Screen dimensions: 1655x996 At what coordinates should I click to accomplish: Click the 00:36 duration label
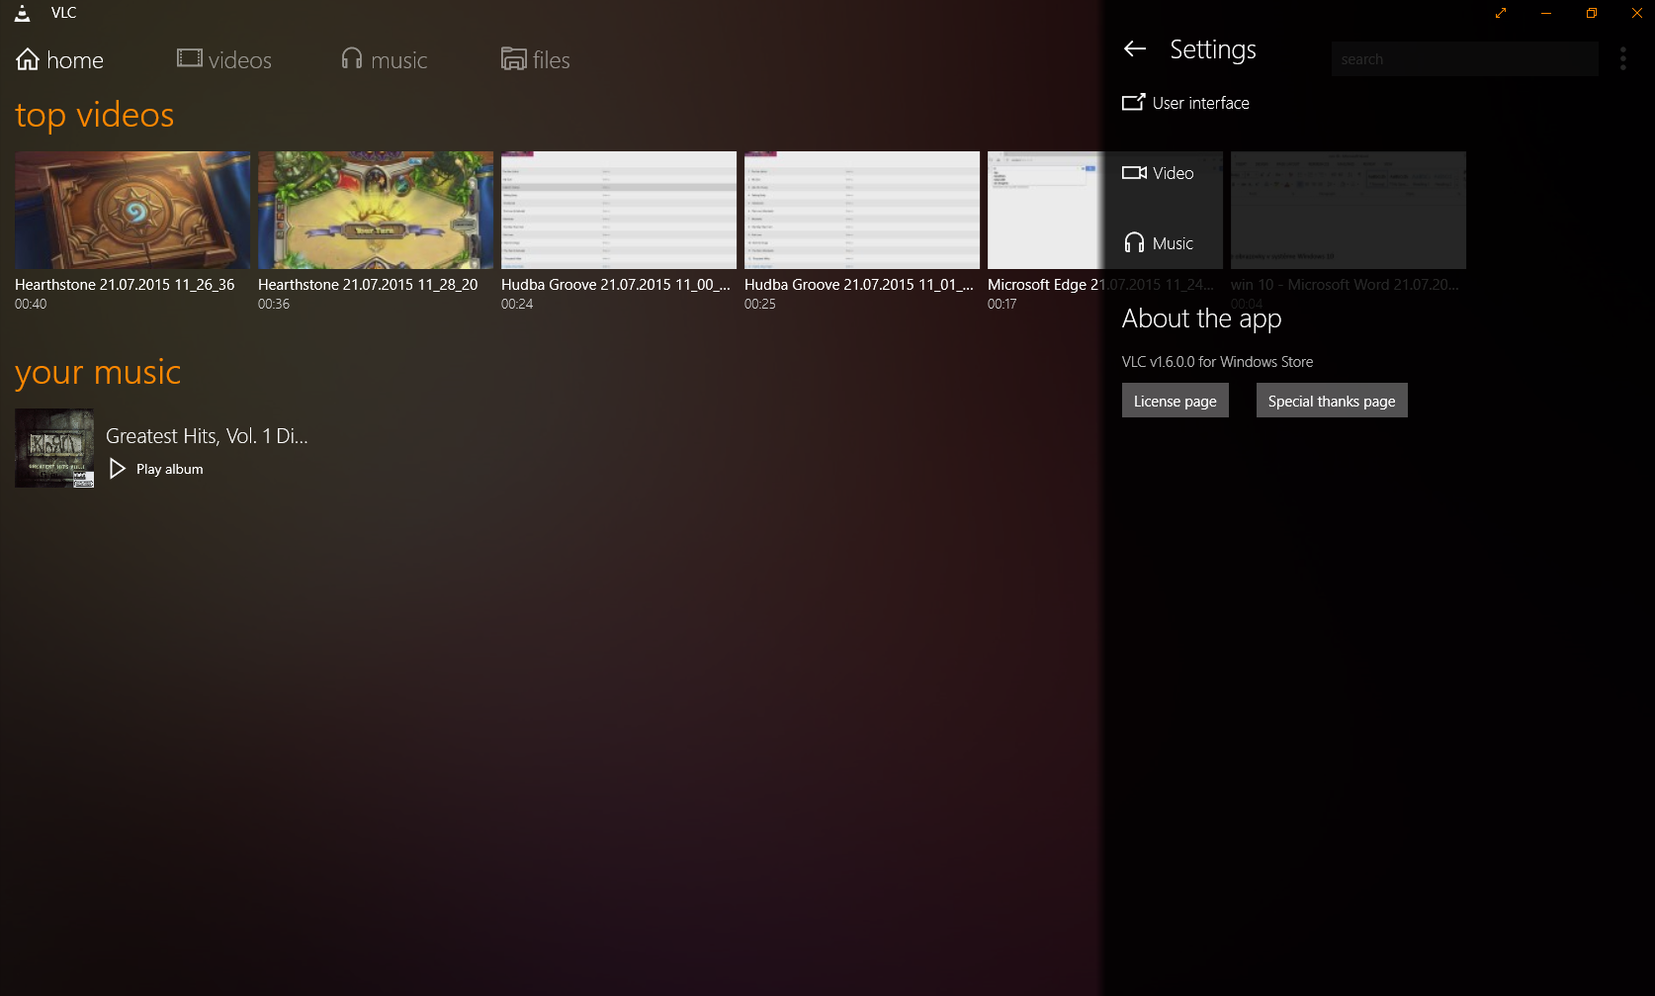click(x=274, y=305)
